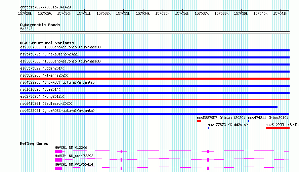Click the first exon block of HAVCR1|NM_012206
This screenshot has width=299, height=172.
click(x=58, y=152)
